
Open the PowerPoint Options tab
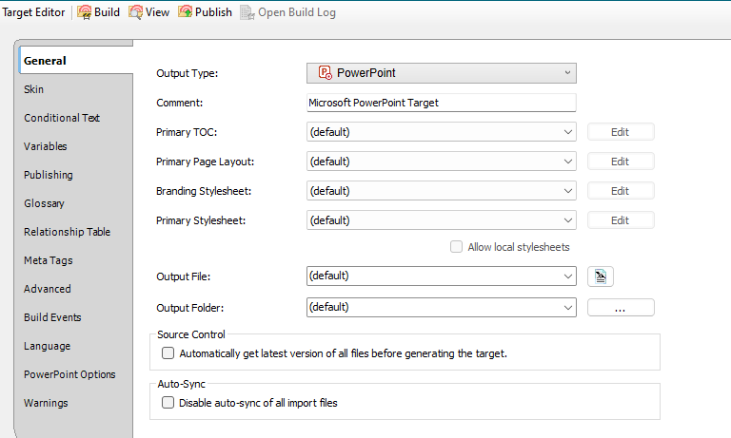(x=69, y=374)
